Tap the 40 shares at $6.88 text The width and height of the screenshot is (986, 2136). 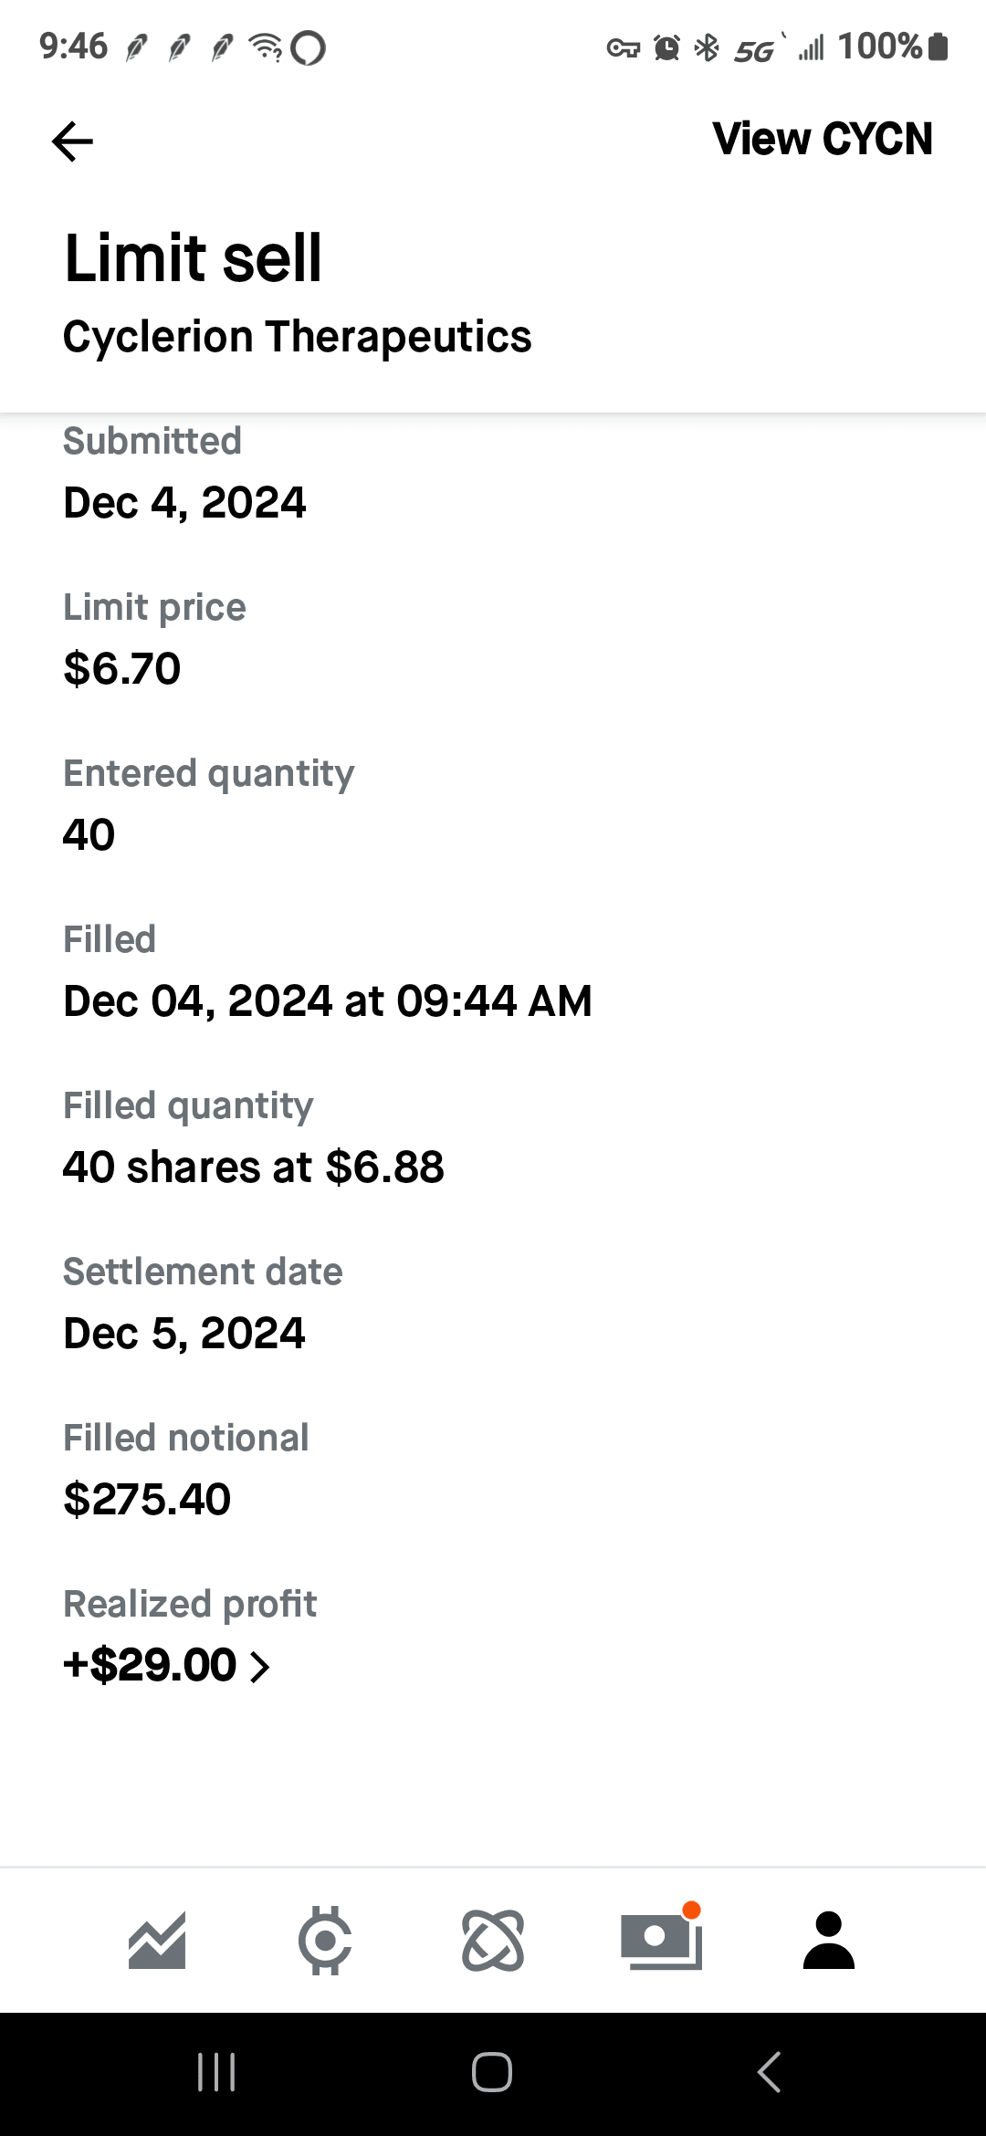pyautogui.click(x=253, y=1167)
